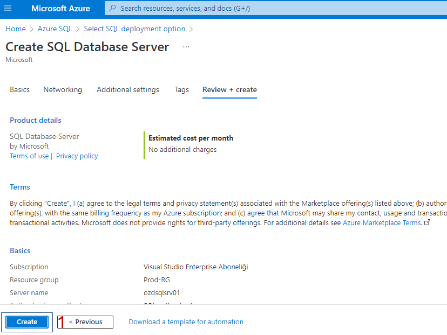447x335 pixels.
Task: Click the Resource group field label
Action: tap(34, 280)
